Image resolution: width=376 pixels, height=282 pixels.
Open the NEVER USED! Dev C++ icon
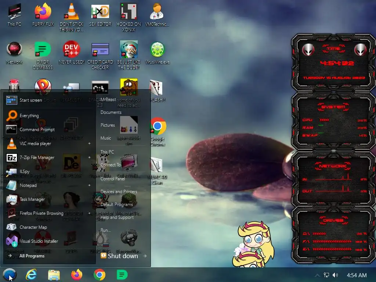[x=72, y=53]
